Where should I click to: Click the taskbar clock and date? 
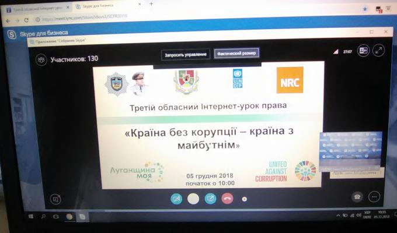tap(382, 214)
